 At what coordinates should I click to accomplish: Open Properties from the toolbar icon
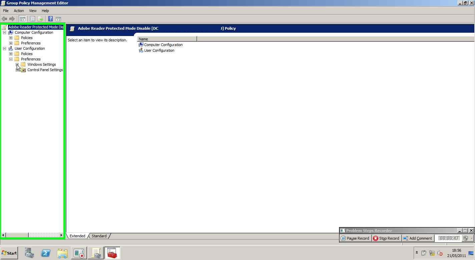click(32, 19)
